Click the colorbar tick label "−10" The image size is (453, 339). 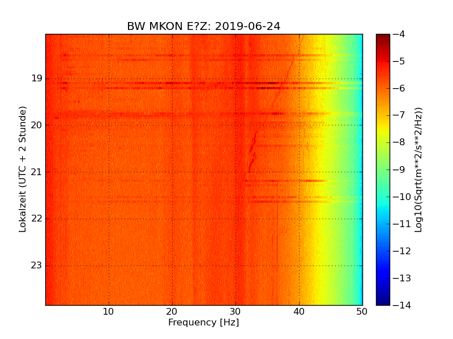pos(402,197)
